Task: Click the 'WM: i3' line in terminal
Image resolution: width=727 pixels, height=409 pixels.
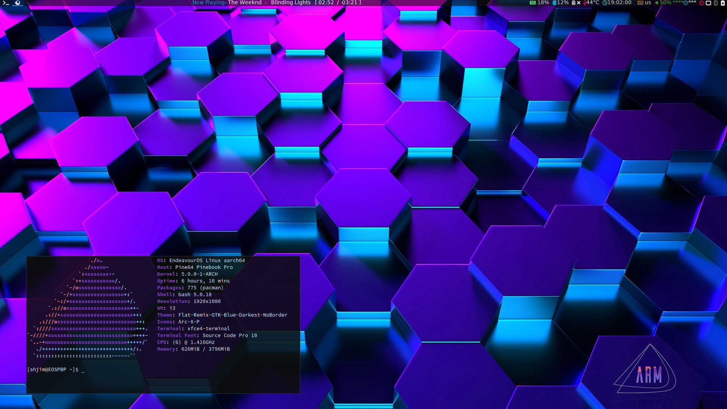Action: [166, 308]
